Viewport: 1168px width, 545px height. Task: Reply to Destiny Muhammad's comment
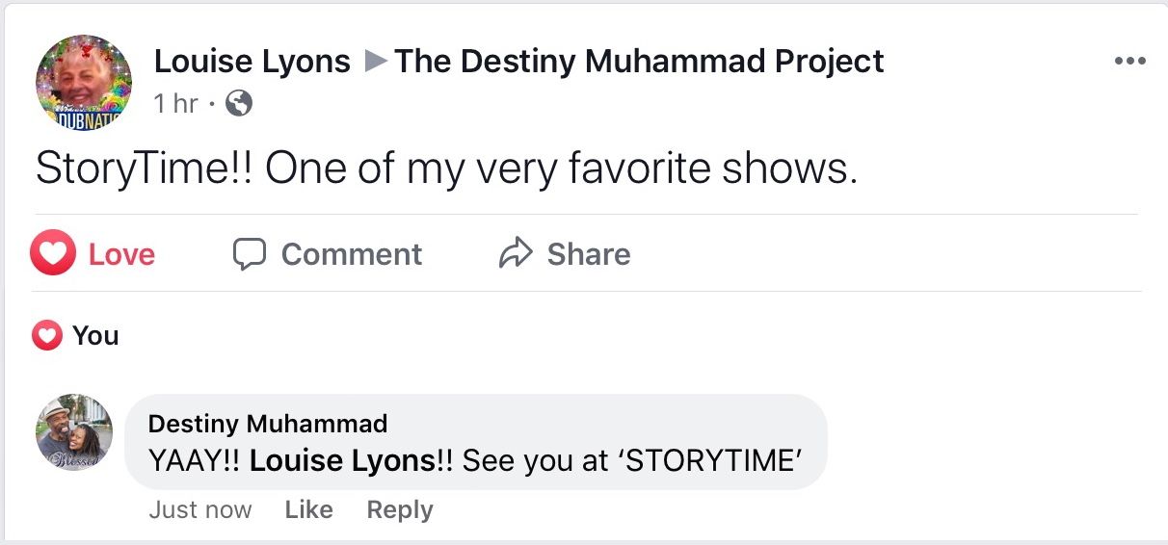tap(399, 509)
